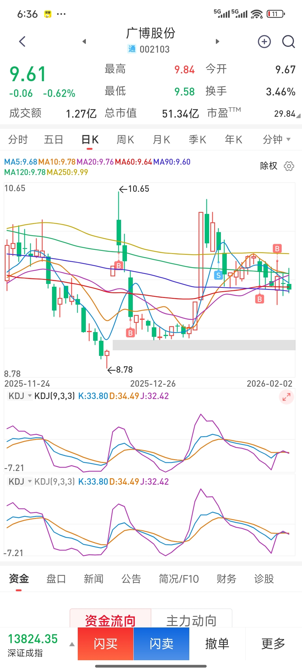Add stock to watchlist with plus icon
This screenshot has height=672, width=302.
coord(264,42)
